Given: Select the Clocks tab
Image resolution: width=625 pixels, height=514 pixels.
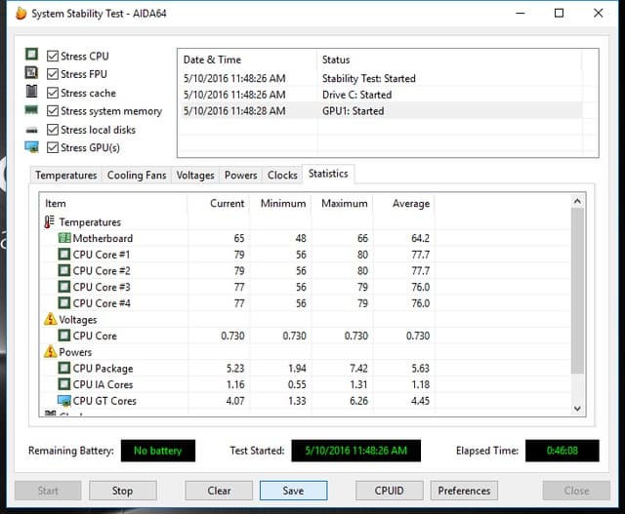Looking at the screenshot, I should coord(282,176).
